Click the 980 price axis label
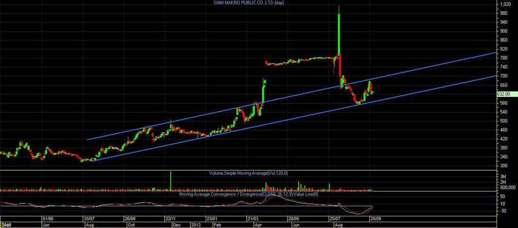The width and height of the screenshot is (518, 228). click(x=504, y=13)
